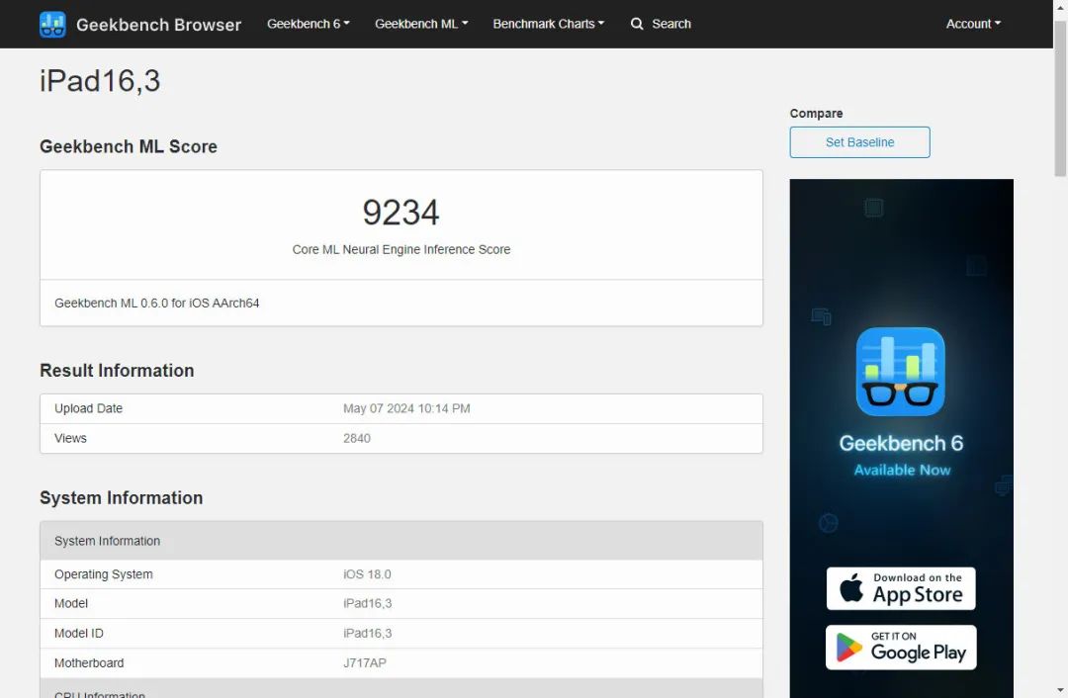Expand the Account menu

tap(973, 24)
